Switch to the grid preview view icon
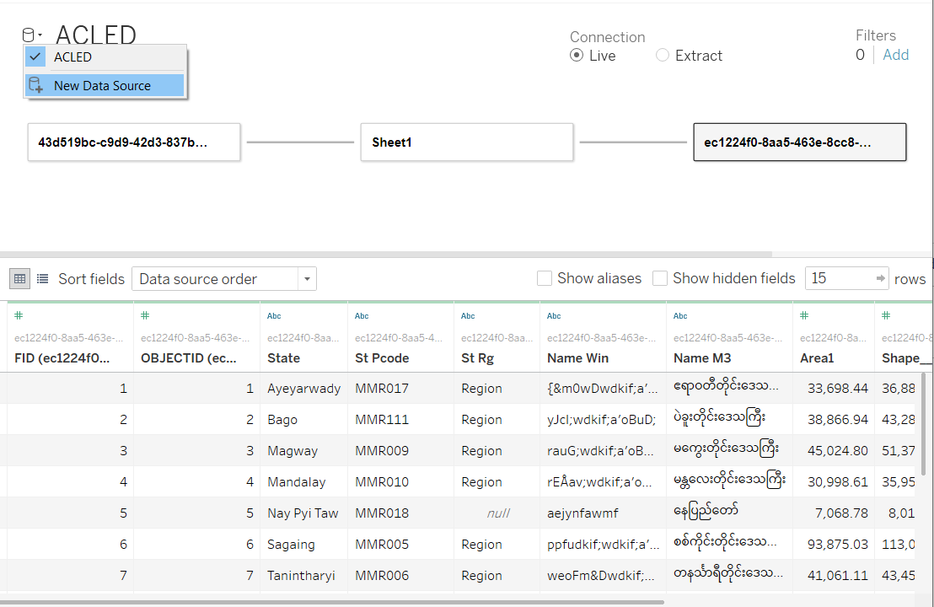 point(19,278)
